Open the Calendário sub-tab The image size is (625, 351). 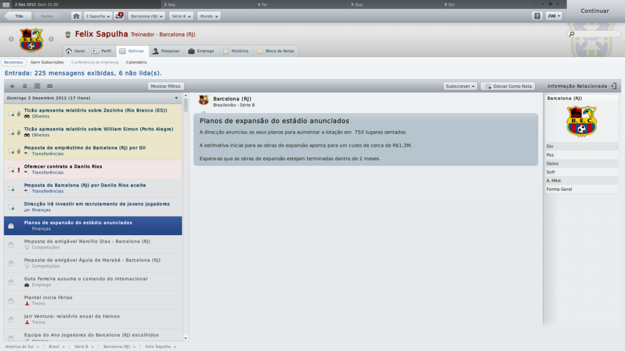click(136, 62)
